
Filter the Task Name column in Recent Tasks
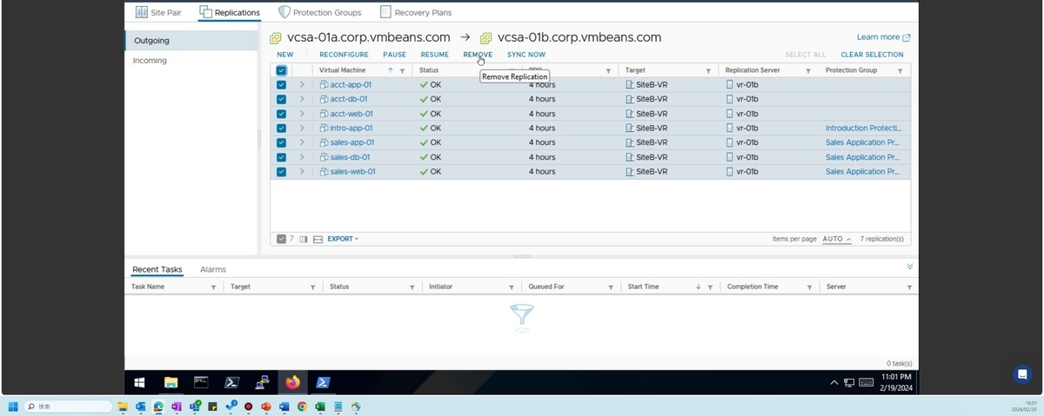pyautogui.click(x=213, y=287)
